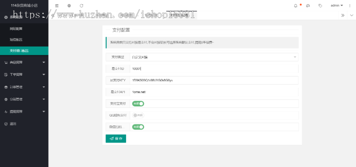Image resolution: width=356 pixels, height=167 pixels.
Task: Click the gear icon beside 系统设置
Action: (6, 17)
